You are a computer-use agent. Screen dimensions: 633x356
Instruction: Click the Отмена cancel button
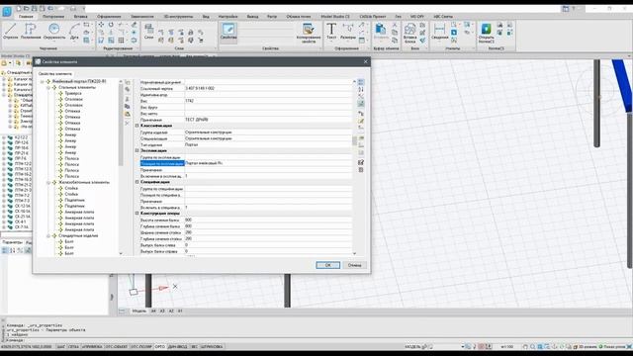[354, 265]
